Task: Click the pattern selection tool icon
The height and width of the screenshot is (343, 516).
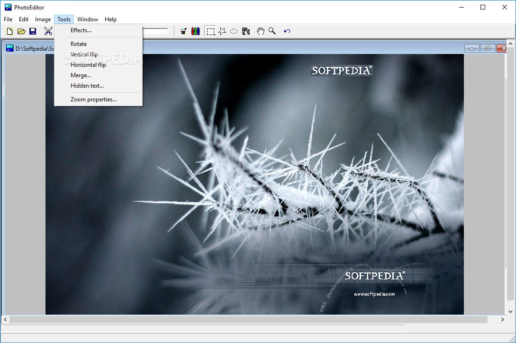Action: tap(246, 31)
